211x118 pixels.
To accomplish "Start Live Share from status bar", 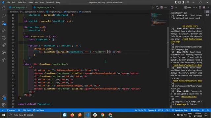I will pos(39,110).
